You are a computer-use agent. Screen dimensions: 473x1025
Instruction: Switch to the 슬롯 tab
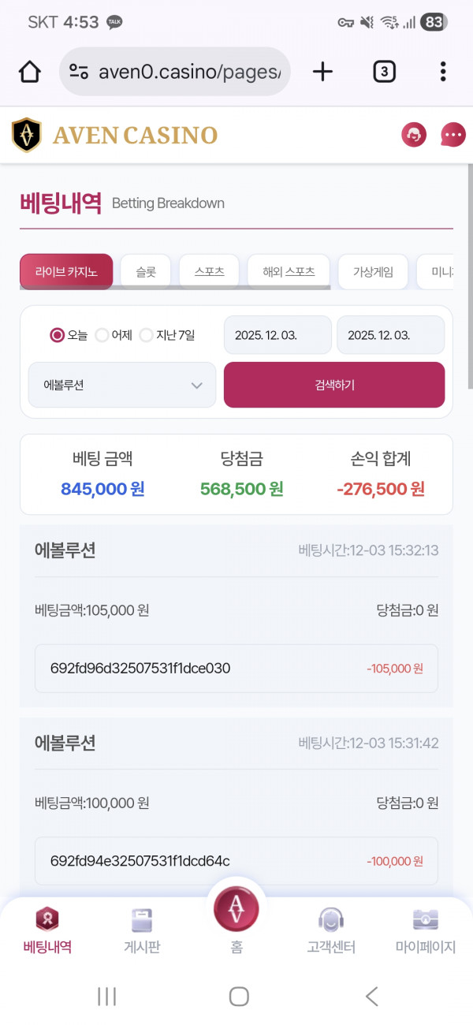click(146, 269)
